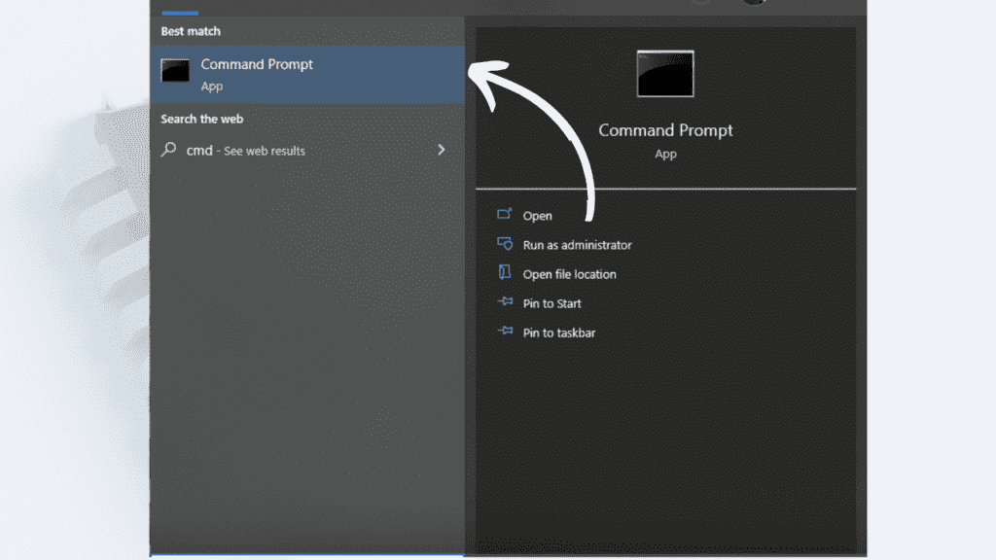Viewport: 996px width, 560px height.
Task: Click the Pin to taskbar pin icon
Action: point(505,331)
